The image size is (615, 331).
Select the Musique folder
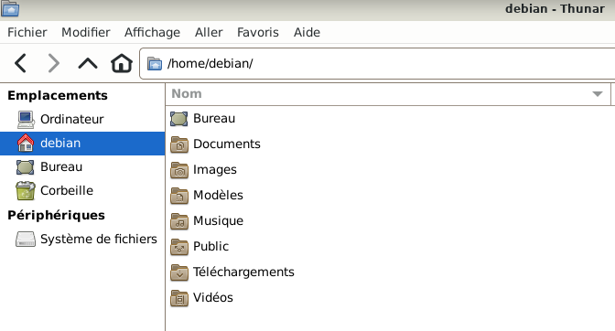(207, 221)
